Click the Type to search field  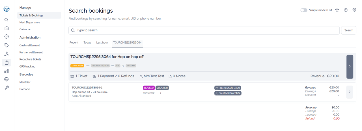(204, 30)
